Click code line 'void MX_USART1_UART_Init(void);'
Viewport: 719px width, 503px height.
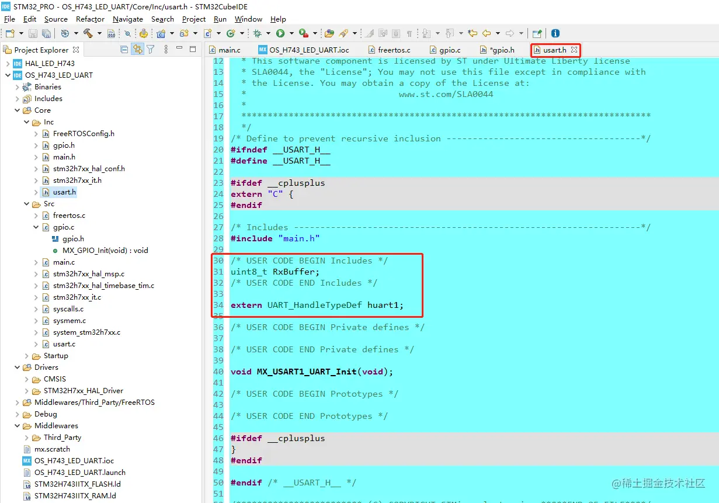click(312, 372)
